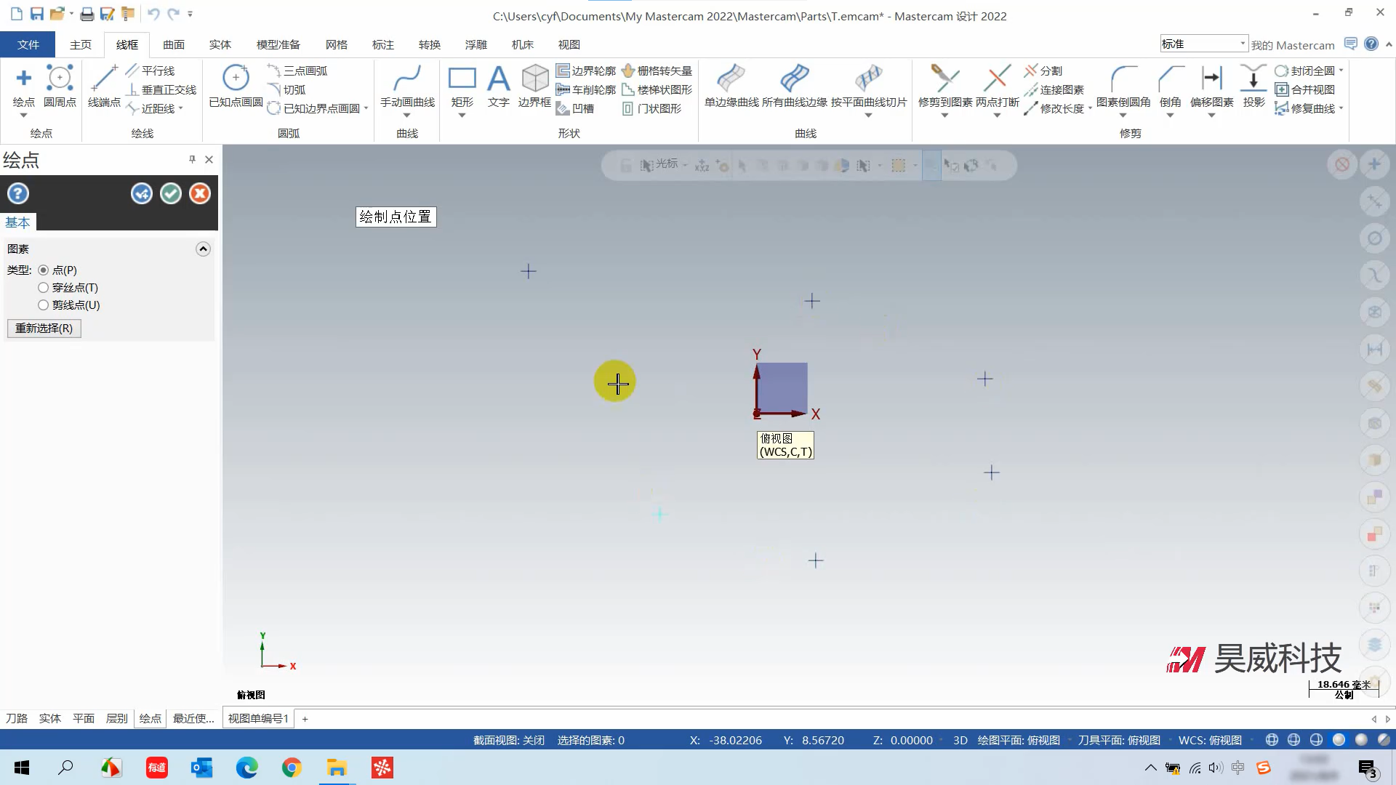Screen dimensions: 1396x785
Task: Switch to the 层别 bottom panel tab
Action: tap(116, 718)
